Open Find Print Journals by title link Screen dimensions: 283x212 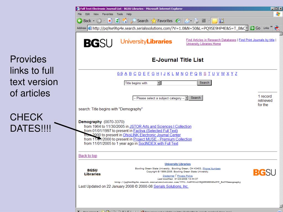(256, 40)
